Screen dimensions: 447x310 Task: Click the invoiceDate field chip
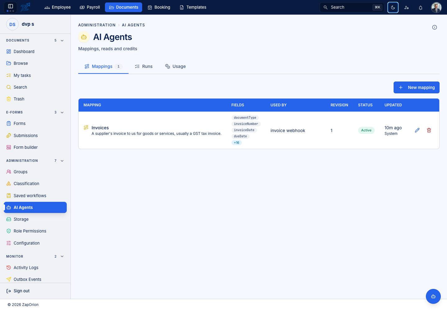[244, 130]
